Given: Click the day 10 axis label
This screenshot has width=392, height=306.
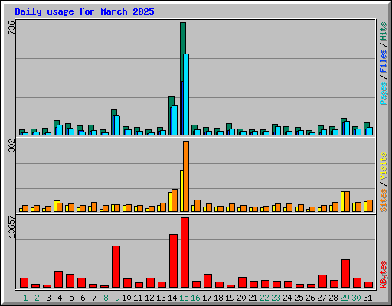Looking at the screenshot, I should (x=126, y=298).
